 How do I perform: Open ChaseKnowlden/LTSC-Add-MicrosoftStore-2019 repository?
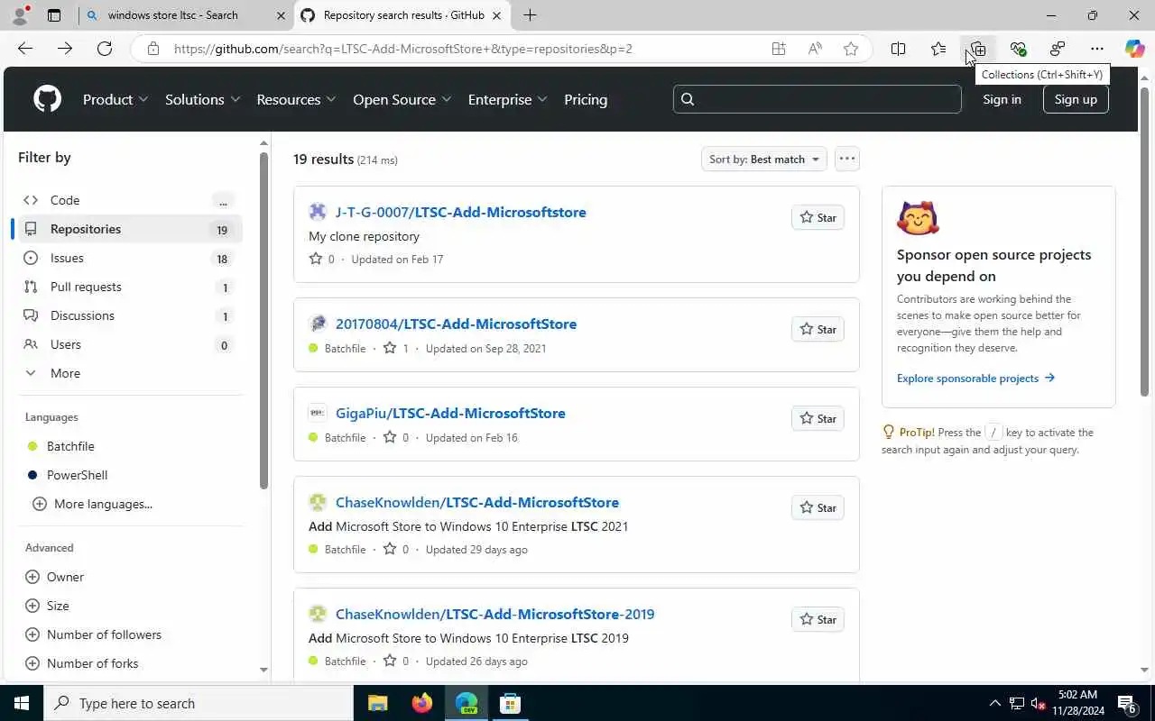click(494, 614)
